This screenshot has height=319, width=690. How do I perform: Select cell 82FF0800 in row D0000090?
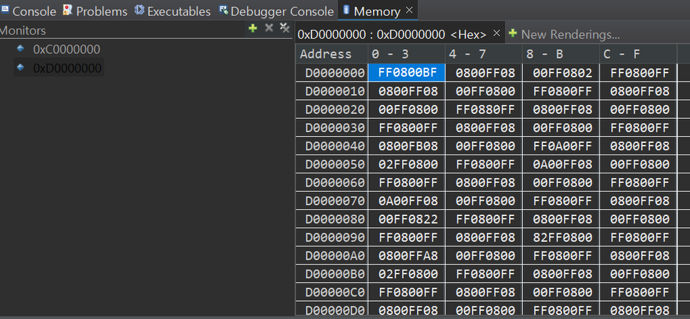pos(561,237)
